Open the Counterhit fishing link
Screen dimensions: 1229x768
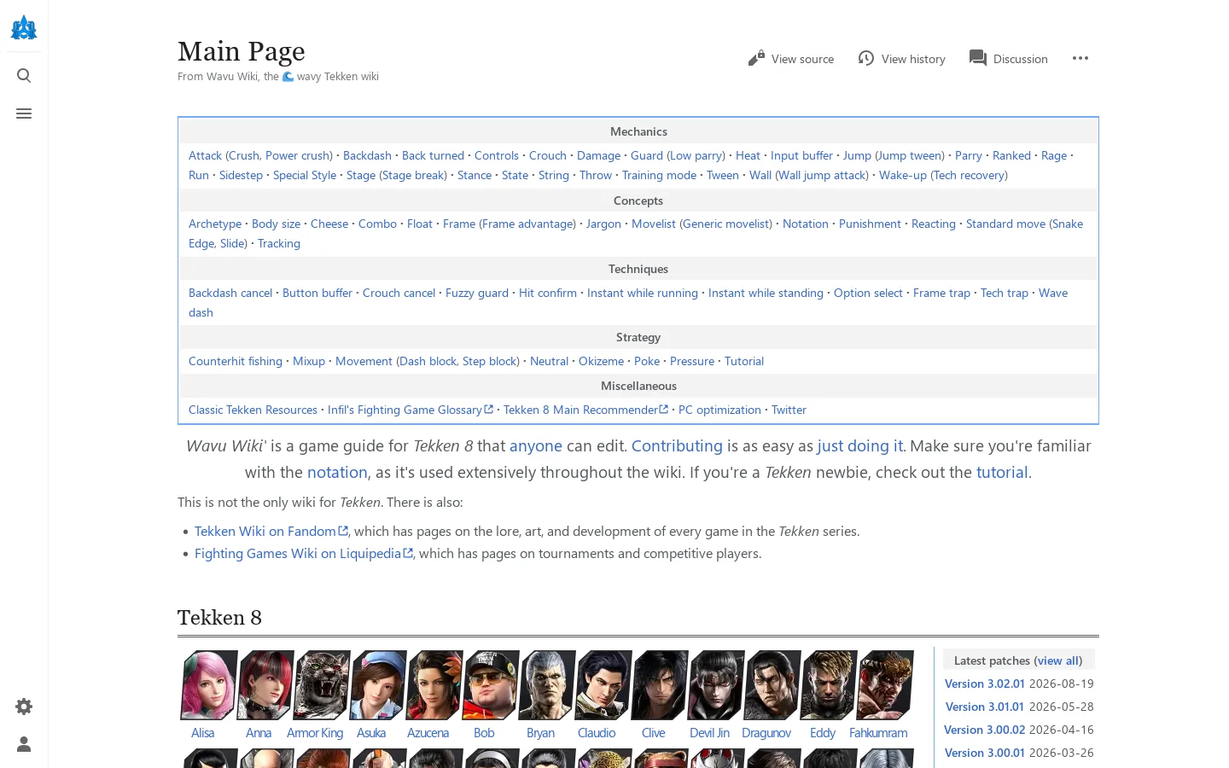click(x=236, y=361)
